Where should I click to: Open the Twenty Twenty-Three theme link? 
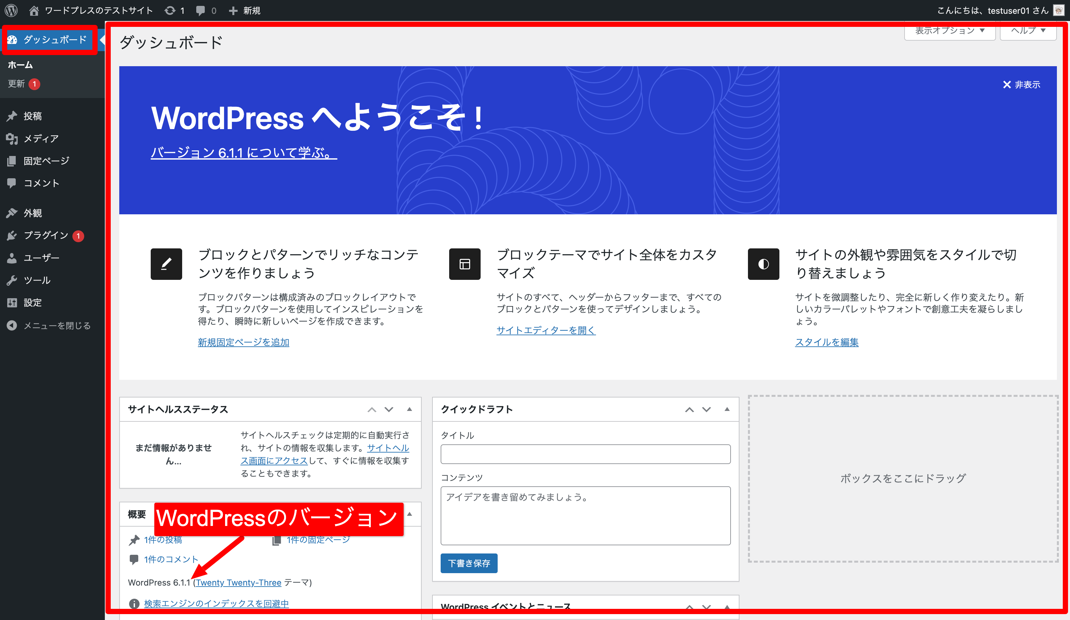click(x=238, y=583)
